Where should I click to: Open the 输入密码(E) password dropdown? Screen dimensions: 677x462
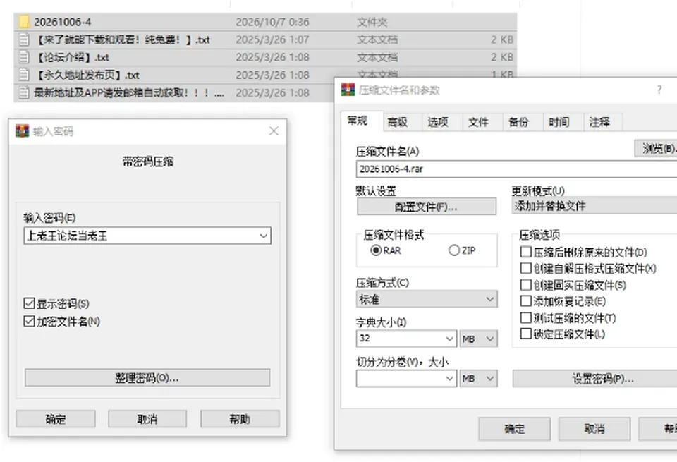[x=263, y=236]
